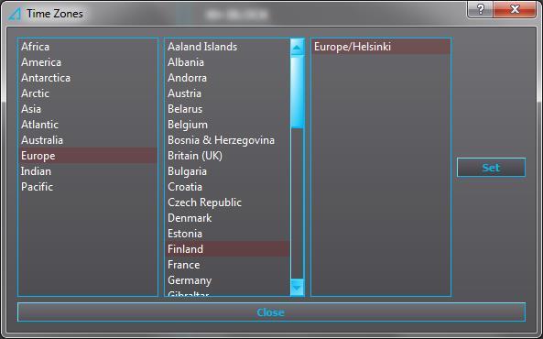The width and height of the screenshot is (543, 339).
Task: Click the country list scroll up arrow
Action: (x=297, y=48)
